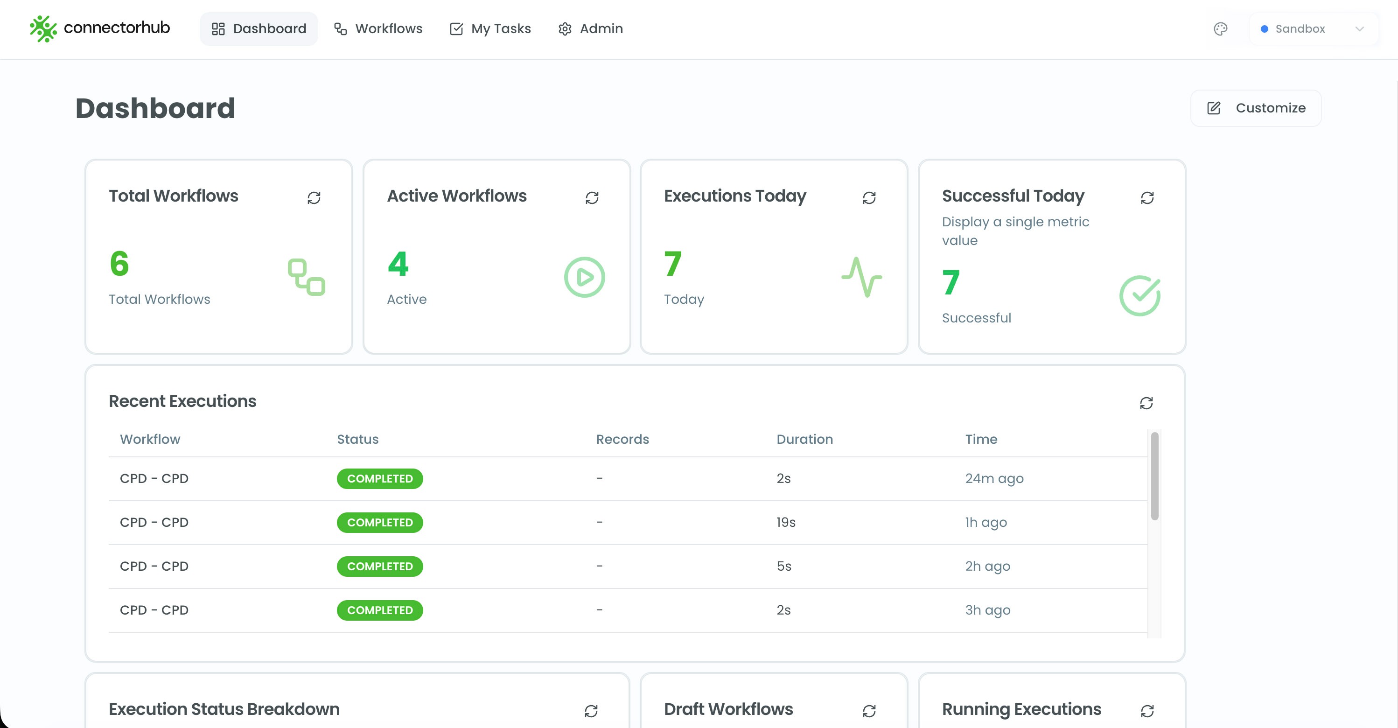Refresh the Total Workflows widget
1398x728 pixels.
pos(314,197)
